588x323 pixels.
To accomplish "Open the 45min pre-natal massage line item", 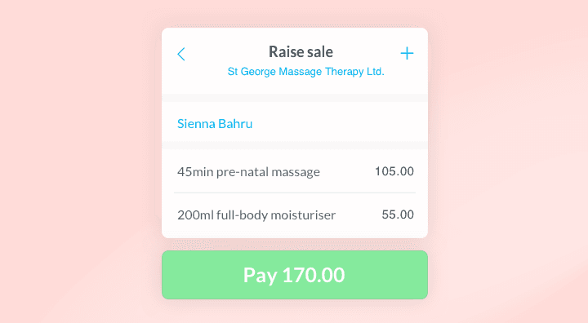I will pyautogui.click(x=295, y=171).
